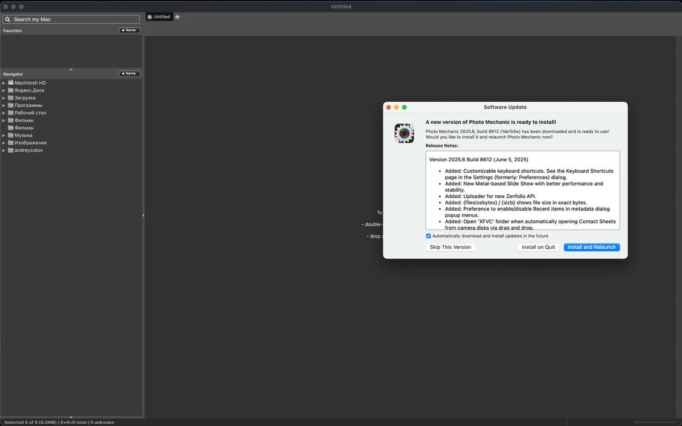
Task: Click the magnifier icon in the search field
Action: pos(8,19)
